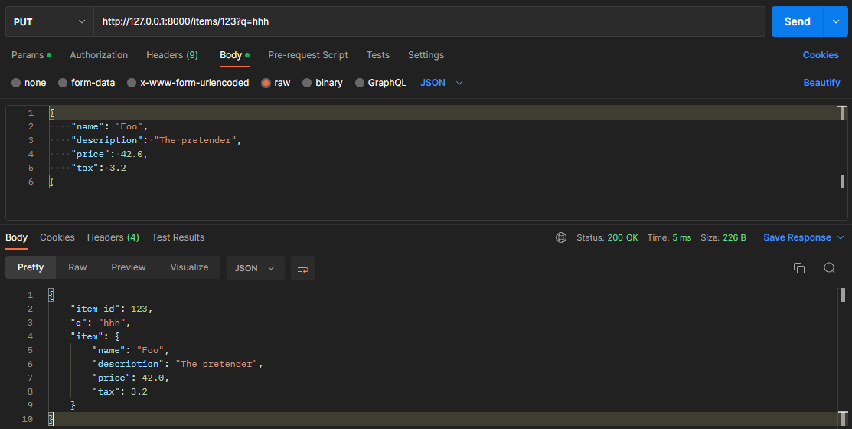The width and height of the screenshot is (852, 429).
Task: Choose x-www-form-urlencoded body type
Action: (132, 83)
